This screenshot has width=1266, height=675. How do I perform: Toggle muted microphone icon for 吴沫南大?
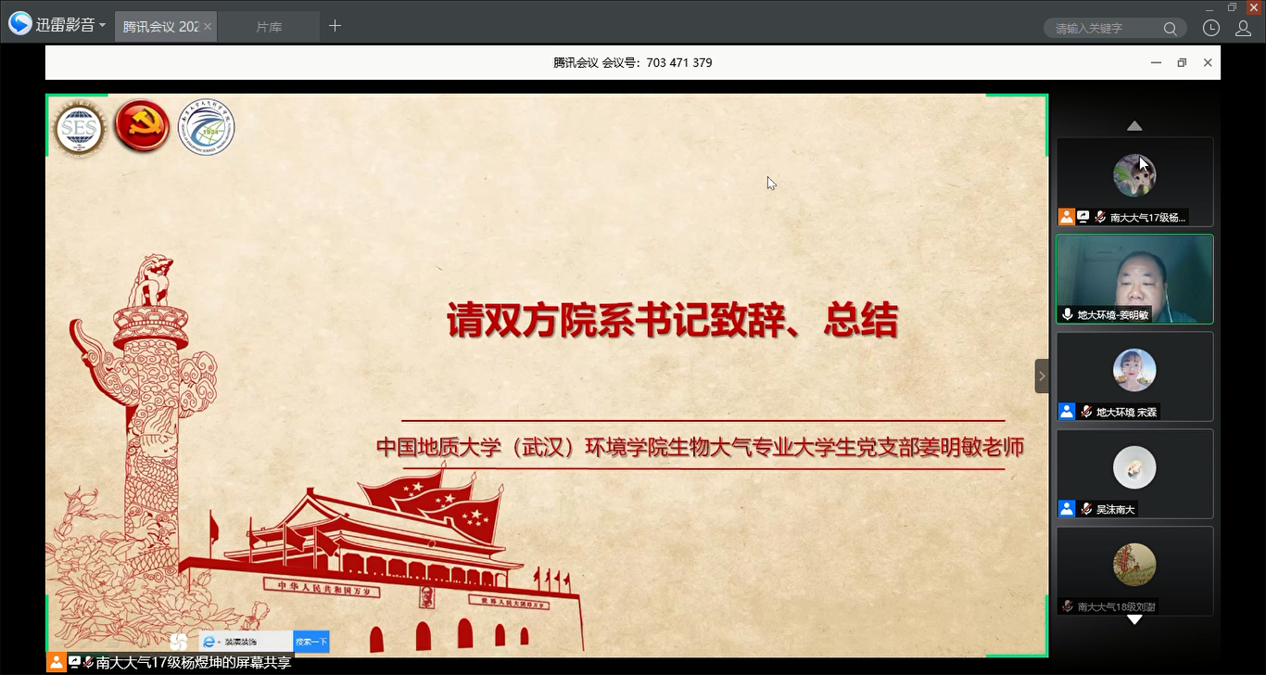[1085, 509]
